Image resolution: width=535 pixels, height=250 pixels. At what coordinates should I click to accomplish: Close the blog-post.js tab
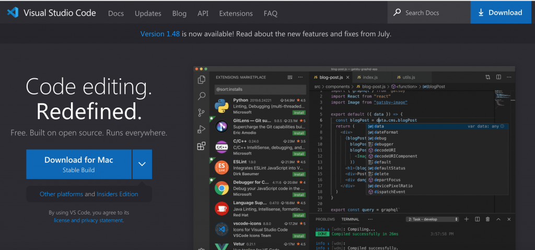347,77
